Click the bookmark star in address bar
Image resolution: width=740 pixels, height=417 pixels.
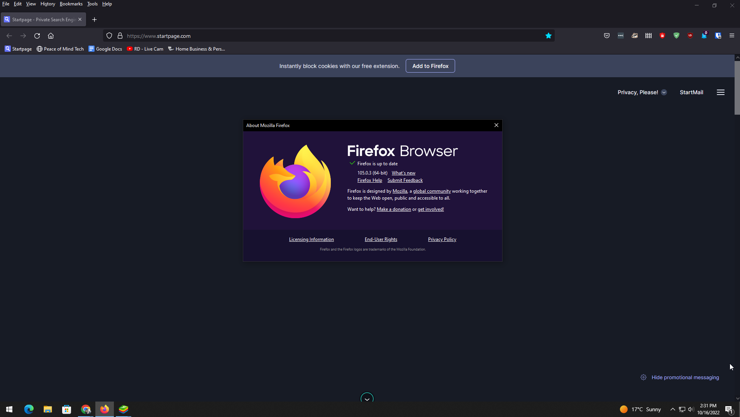click(549, 36)
